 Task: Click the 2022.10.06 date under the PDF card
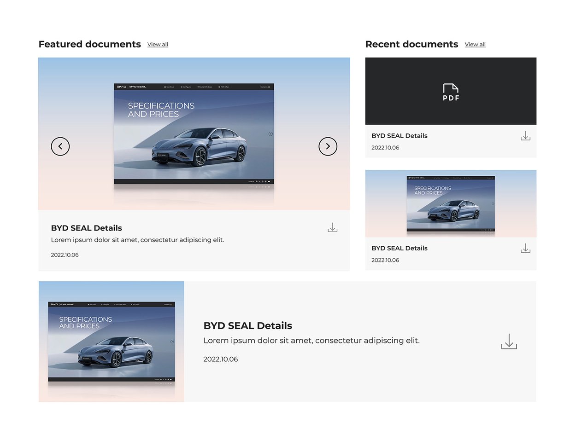[x=385, y=148]
